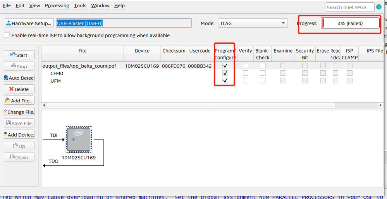Viewport: 387px width, 199px height.
Task: Open the Edit menu
Action: pos(20,6)
